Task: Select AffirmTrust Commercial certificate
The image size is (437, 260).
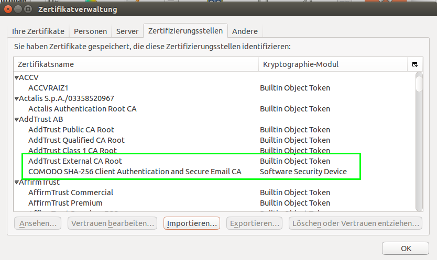Action: tap(71, 193)
